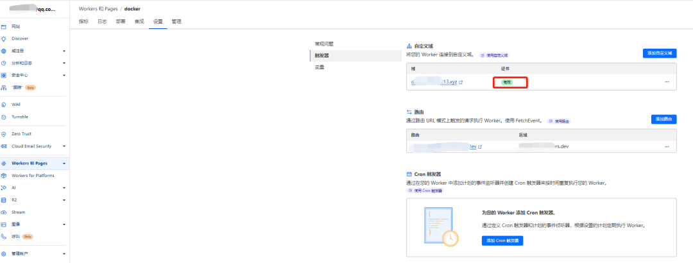
Task: Expand the Cloud Email Security arrow
Action: tap(64, 146)
